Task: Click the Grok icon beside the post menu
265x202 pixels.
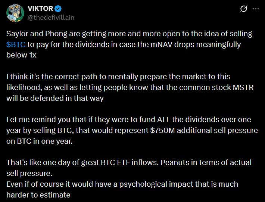Action: [x=244, y=9]
